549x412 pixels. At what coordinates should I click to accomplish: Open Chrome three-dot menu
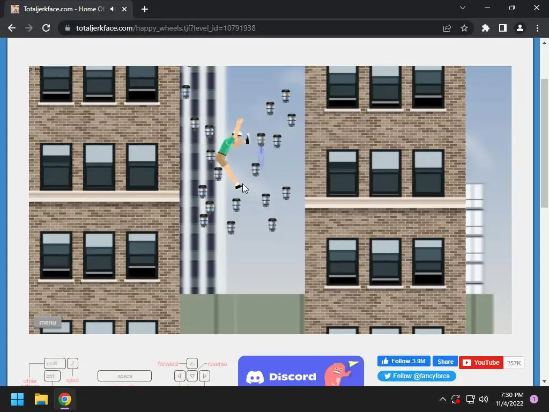[537, 28]
